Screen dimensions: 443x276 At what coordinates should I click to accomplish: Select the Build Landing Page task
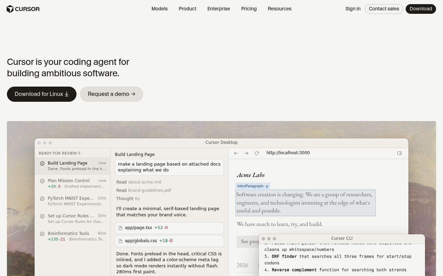73,166
